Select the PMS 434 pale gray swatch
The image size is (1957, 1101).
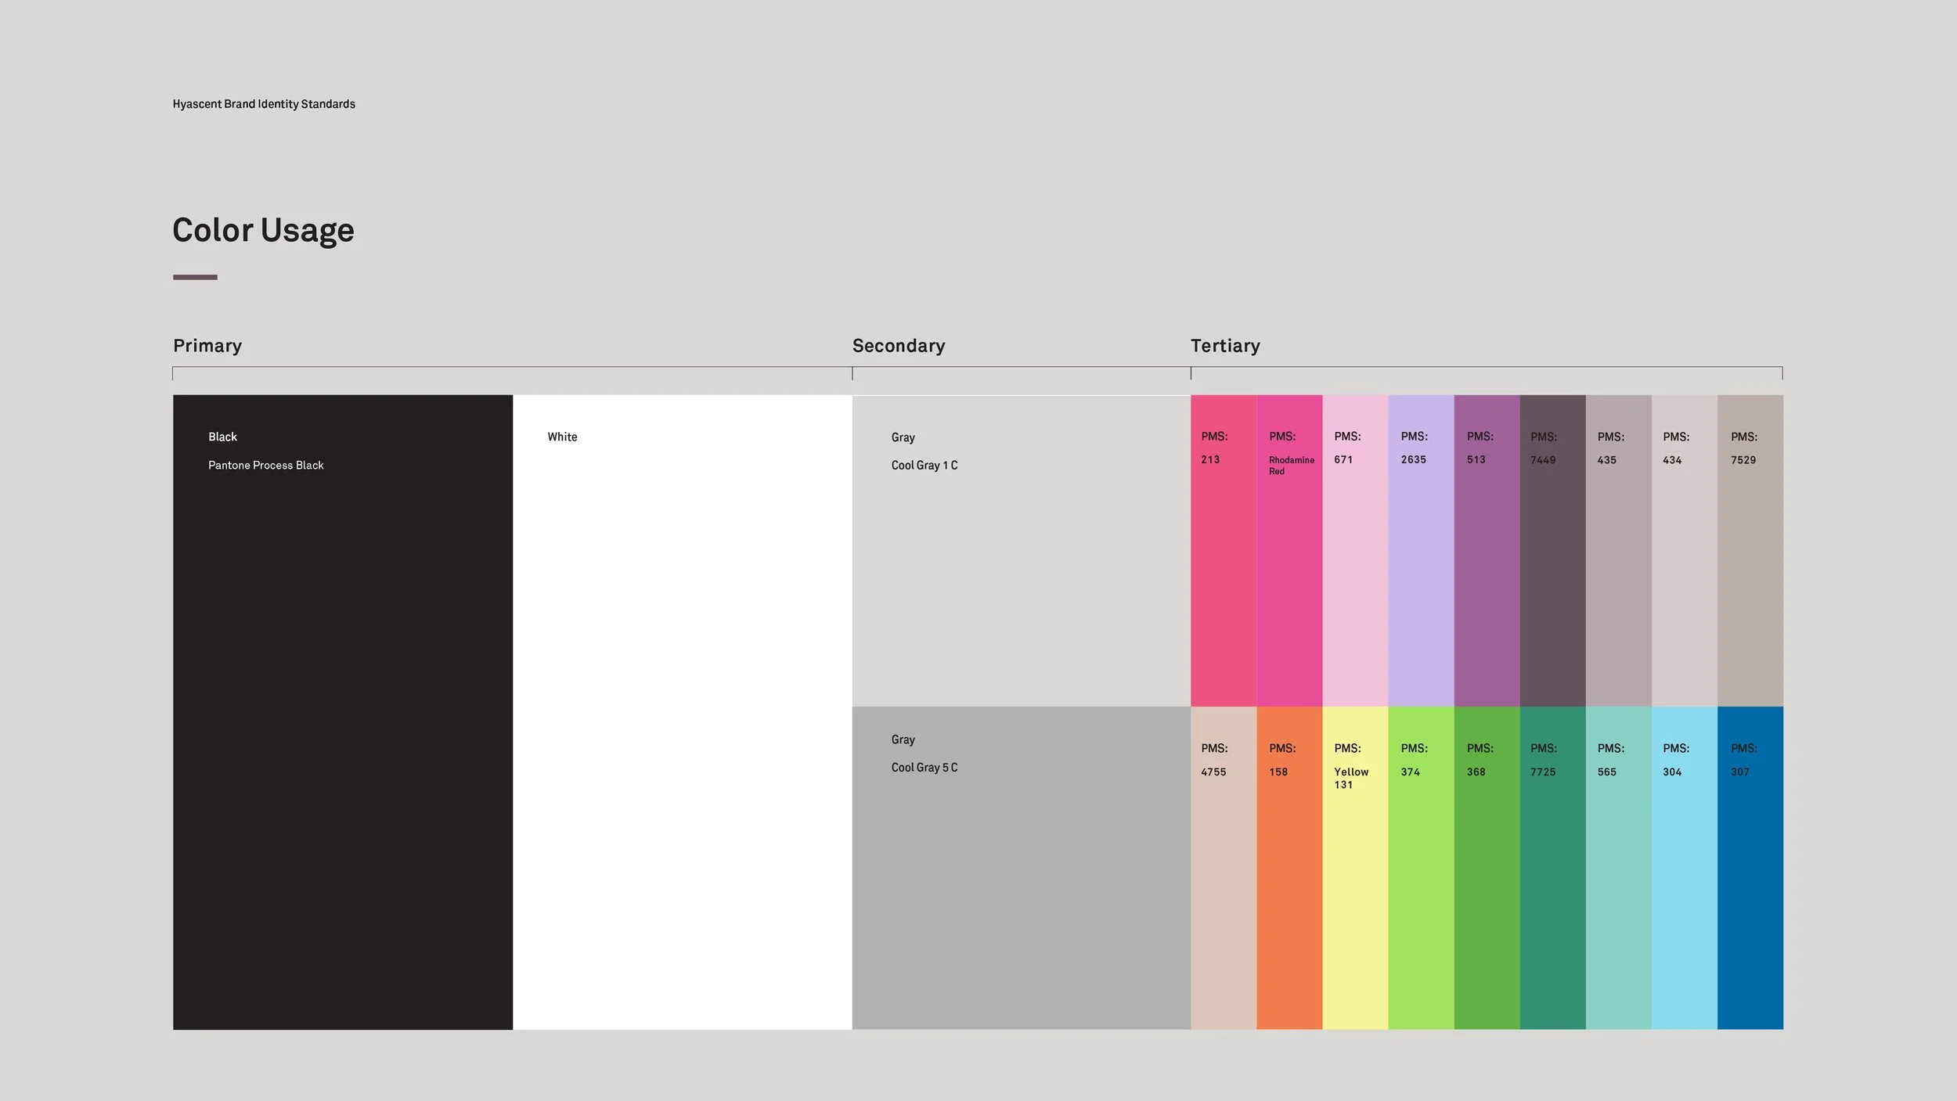point(1685,551)
